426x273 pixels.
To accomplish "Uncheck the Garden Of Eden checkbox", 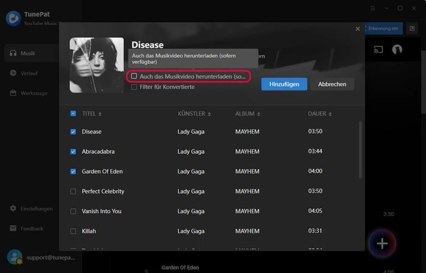I will 73,171.
